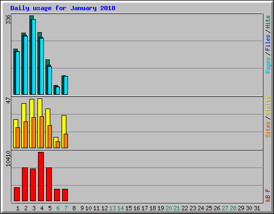Click the day 1 red kilobytes bar

click(17, 194)
